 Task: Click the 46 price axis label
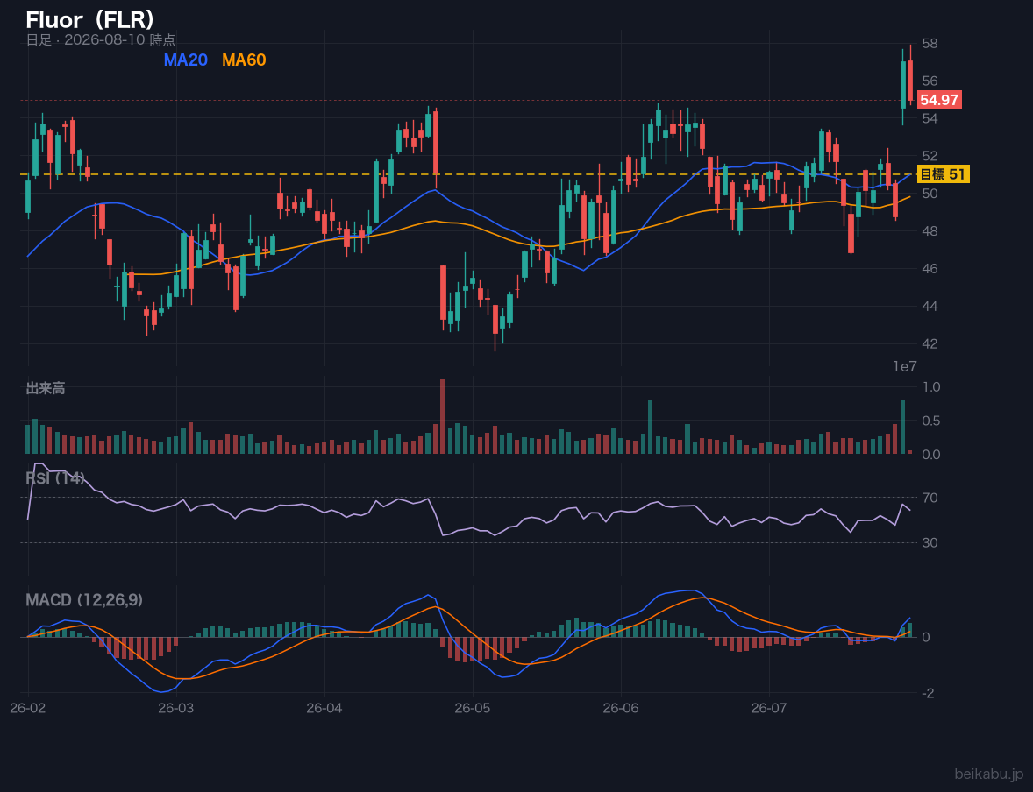(x=930, y=269)
